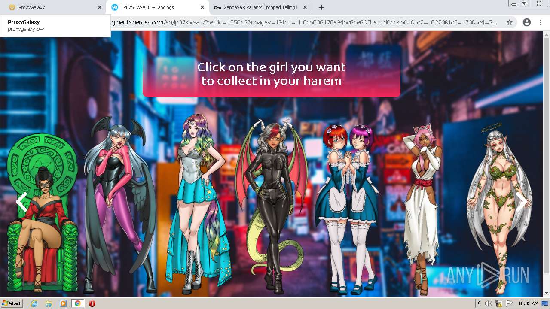
Task: Open the volume speaker tray icon
Action: pyautogui.click(x=489, y=303)
